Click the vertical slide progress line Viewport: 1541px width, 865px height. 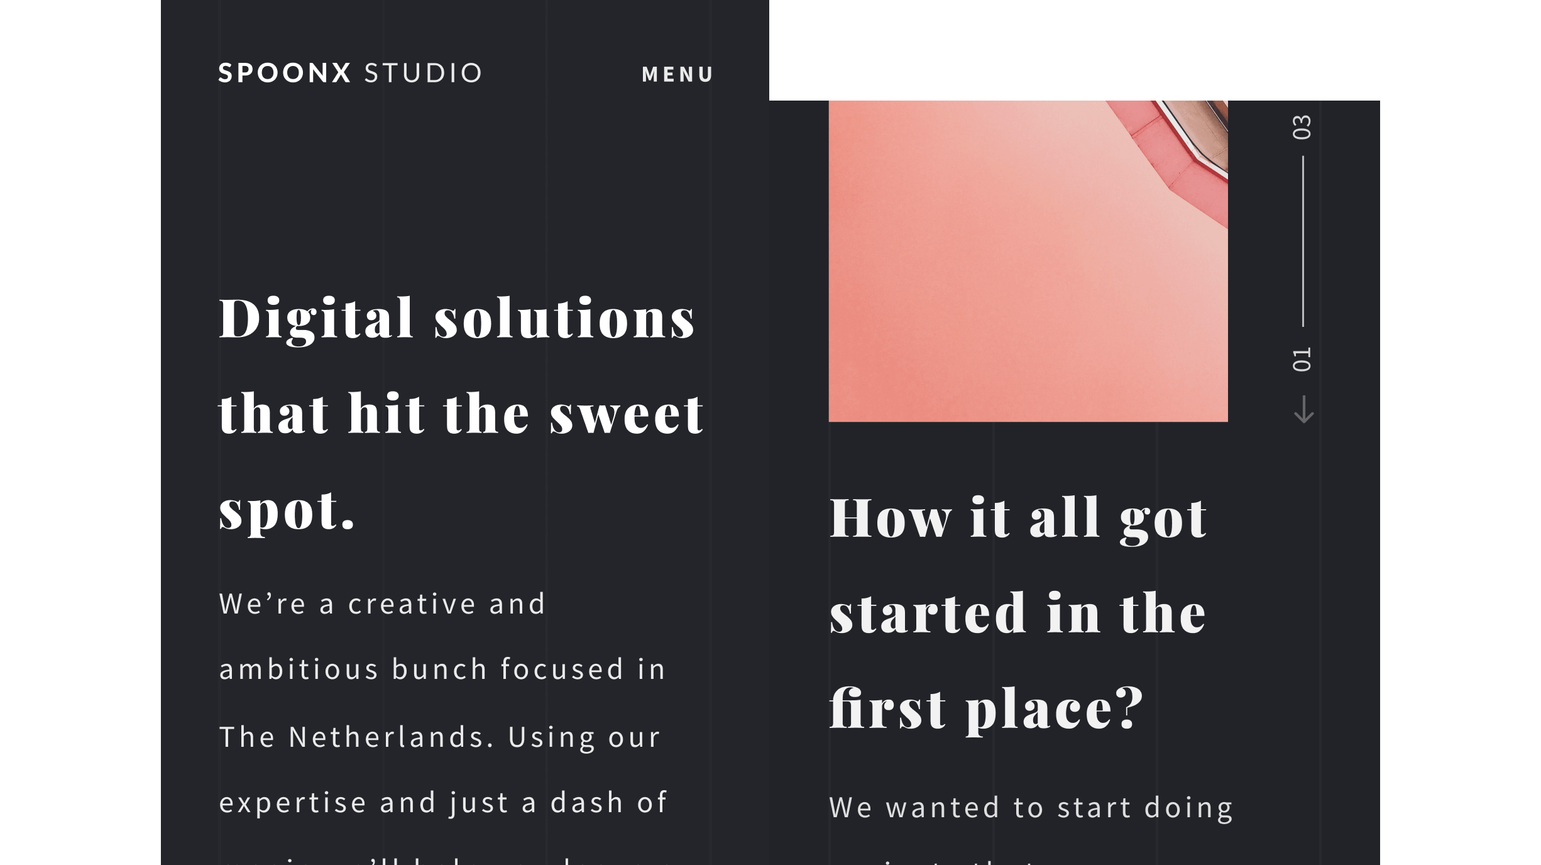click(x=1303, y=241)
